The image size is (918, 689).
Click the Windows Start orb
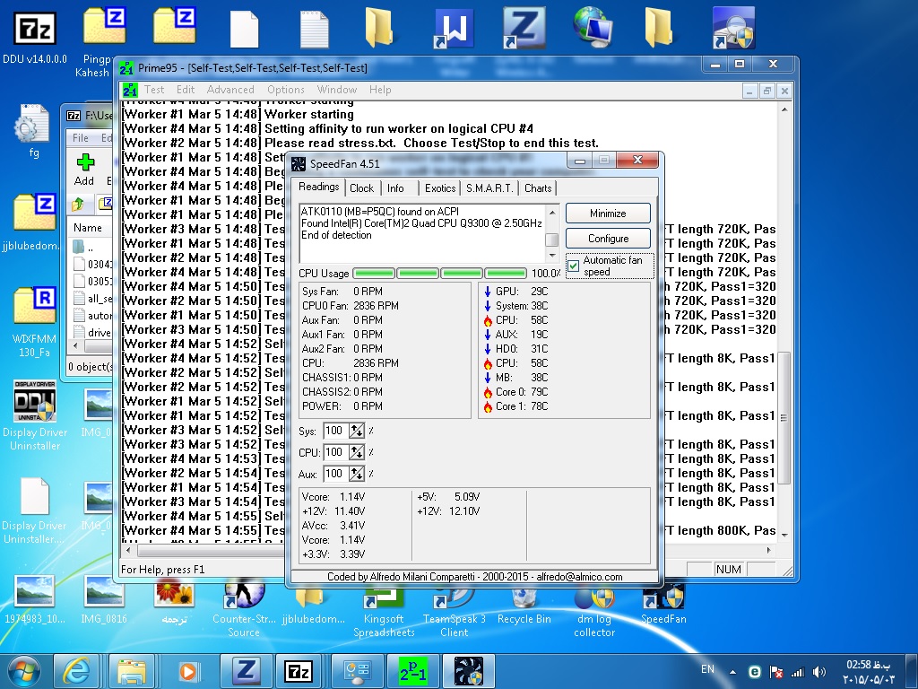click(x=23, y=671)
